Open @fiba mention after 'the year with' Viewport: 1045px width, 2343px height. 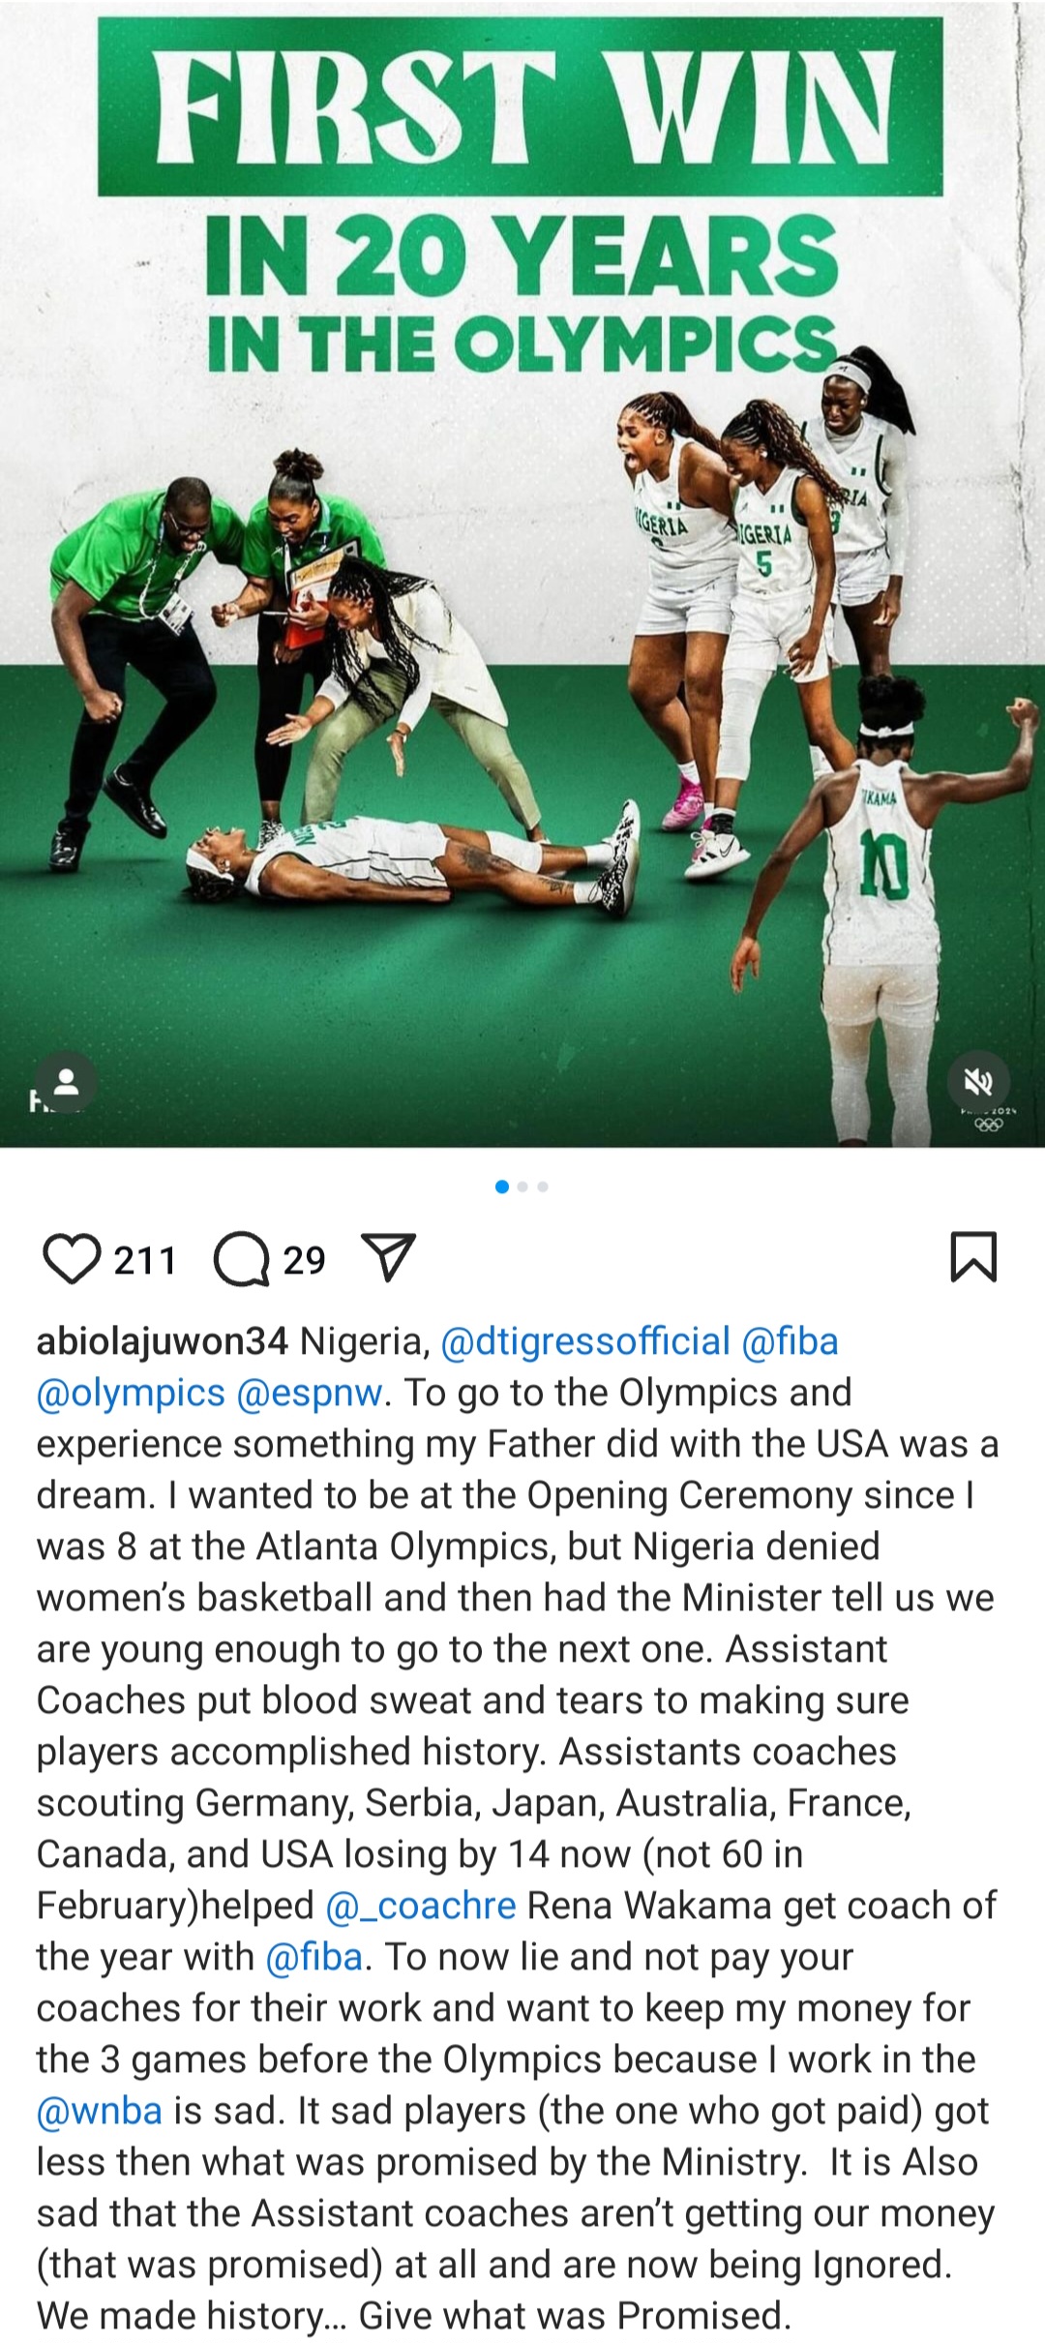click(313, 1957)
